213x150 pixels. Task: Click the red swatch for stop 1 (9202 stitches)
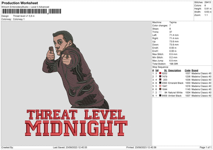160,73
